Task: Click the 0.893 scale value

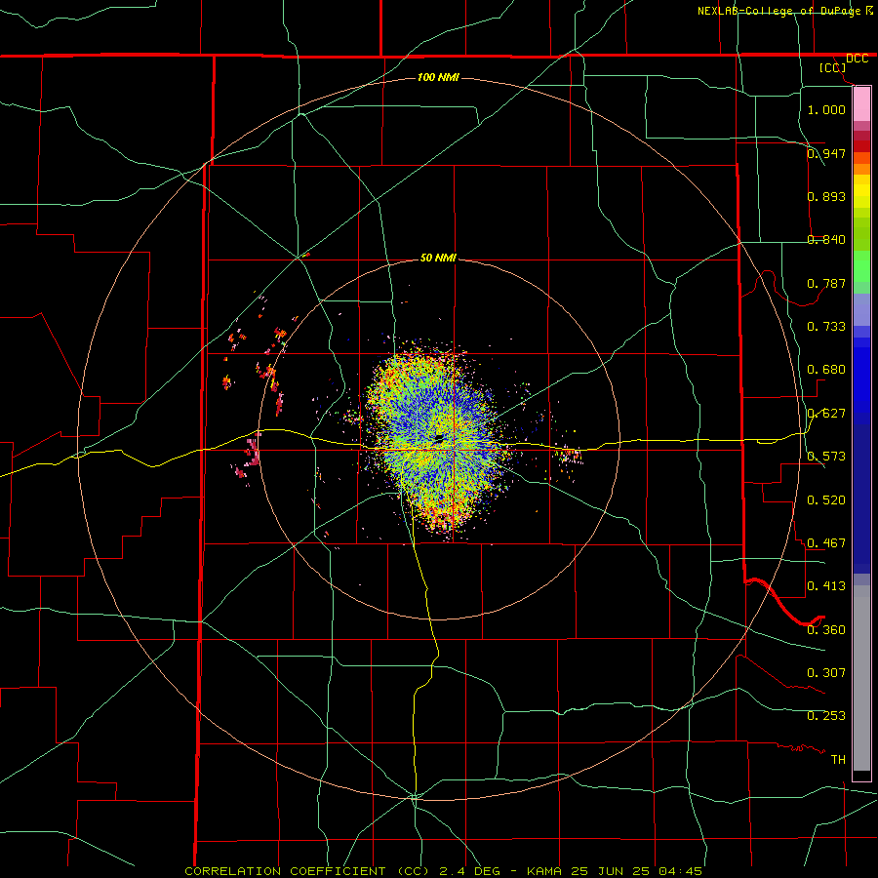Action: pos(826,196)
